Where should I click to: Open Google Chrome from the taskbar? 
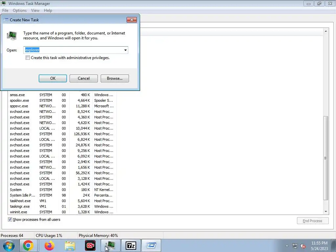[28, 245]
